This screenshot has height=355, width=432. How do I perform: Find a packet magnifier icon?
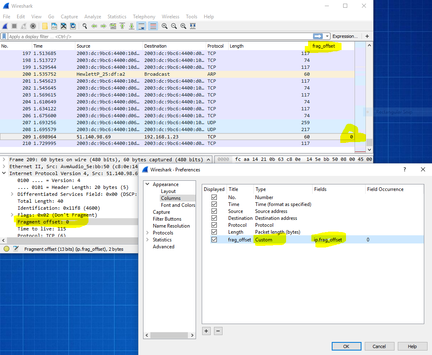coord(85,26)
